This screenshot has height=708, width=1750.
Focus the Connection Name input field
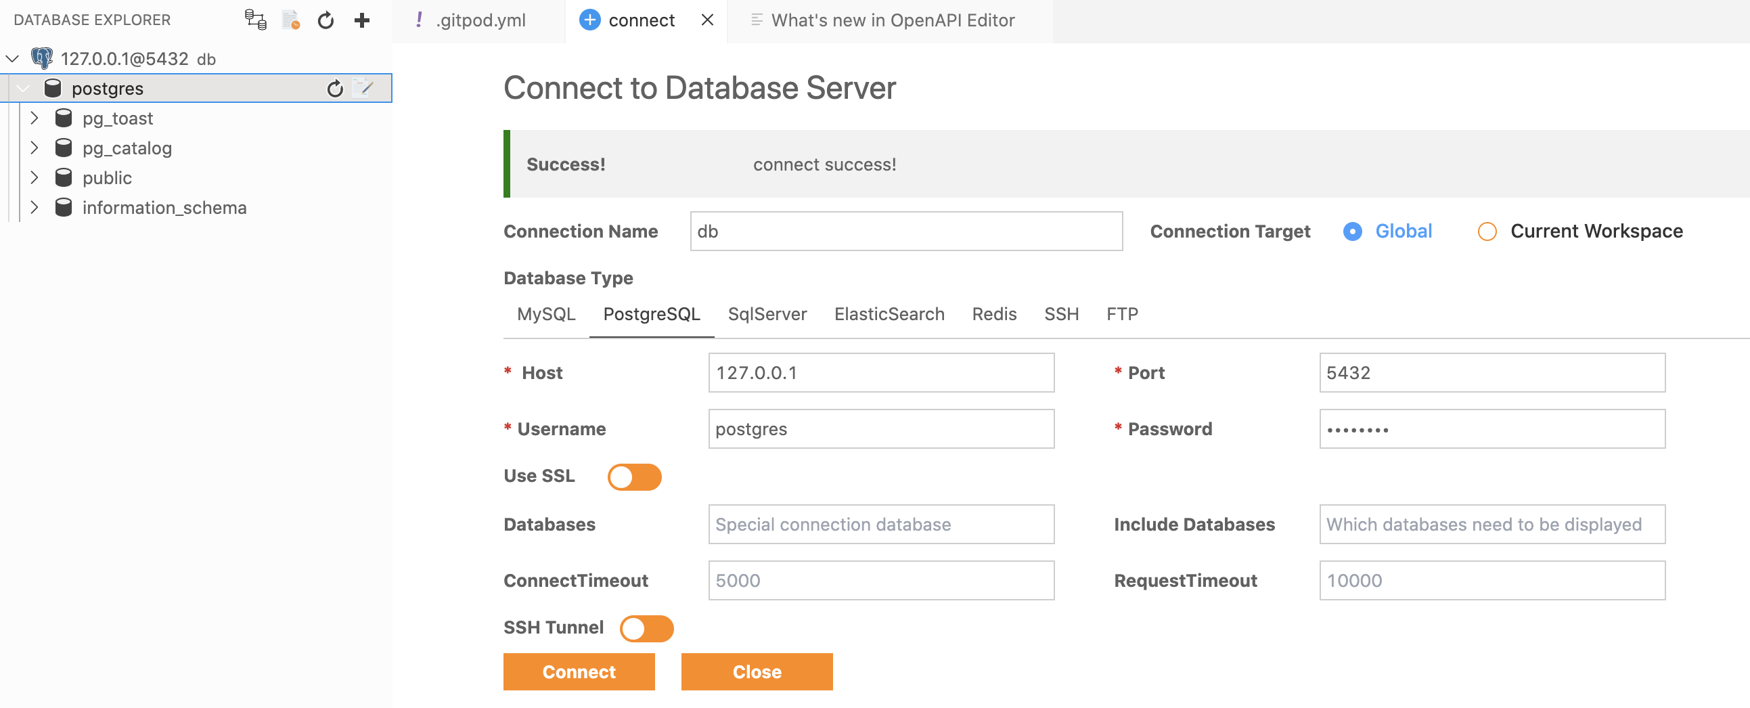point(905,231)
